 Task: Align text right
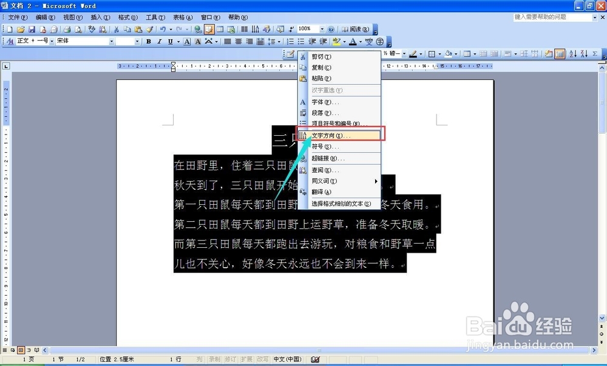249,41
